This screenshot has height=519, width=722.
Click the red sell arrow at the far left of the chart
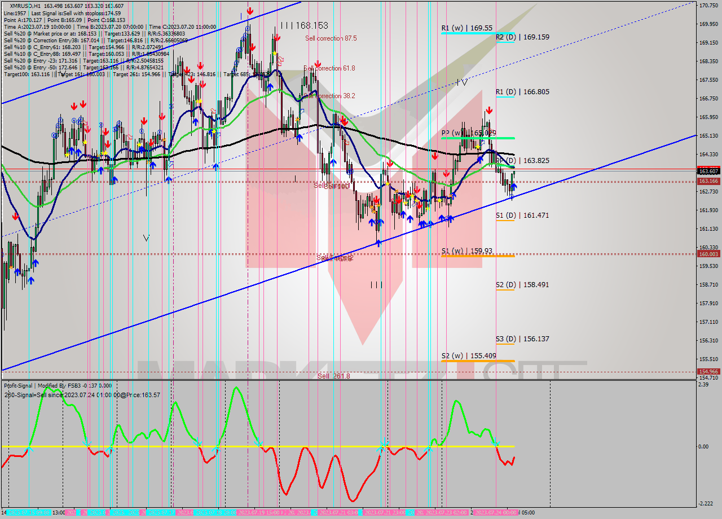pyautogui.click(x=15, y=217)
